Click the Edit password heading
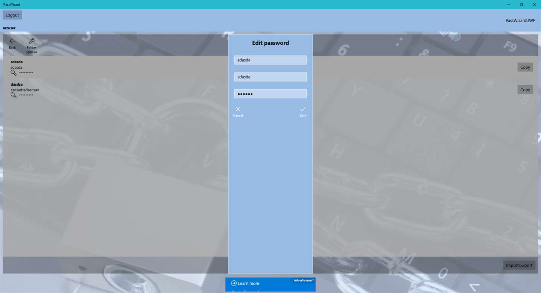This screenshot has height=293, width=541. click(x=270, y=43)
